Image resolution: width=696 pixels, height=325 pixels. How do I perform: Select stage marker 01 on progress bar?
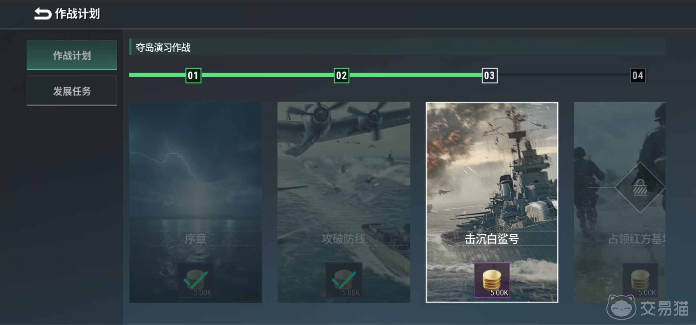coord(193,75)
